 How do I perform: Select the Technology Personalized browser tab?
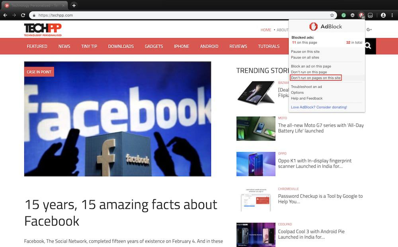[x=34, y=5]
